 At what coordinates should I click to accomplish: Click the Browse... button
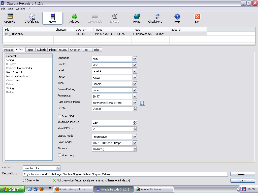tap(243, 174)
